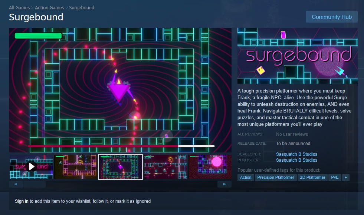Open the All Games breadcrumb link
364x215 pixels.
point(19,8)
